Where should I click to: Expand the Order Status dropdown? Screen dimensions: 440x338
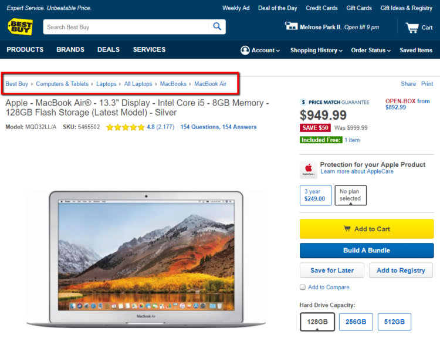pyautogui.click(x=371, y=50)
